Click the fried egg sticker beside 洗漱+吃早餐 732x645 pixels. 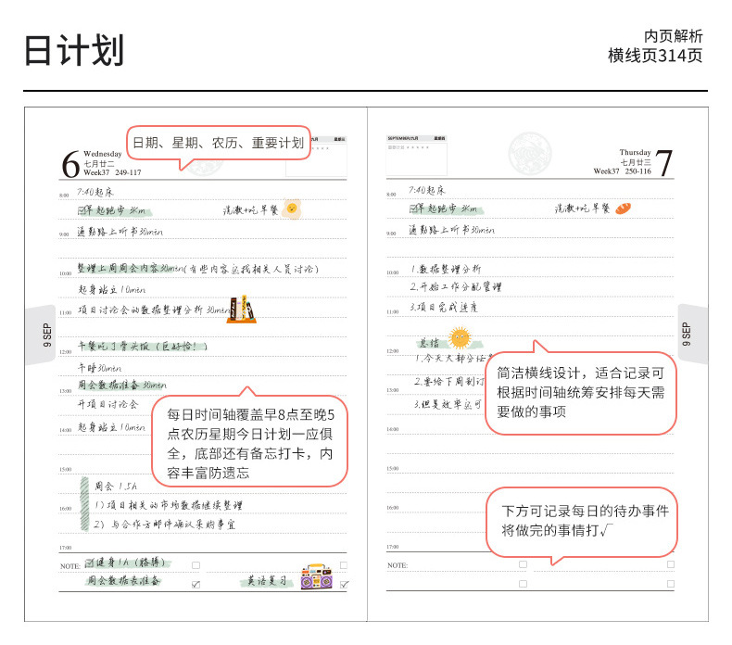[x=292, y=209]
